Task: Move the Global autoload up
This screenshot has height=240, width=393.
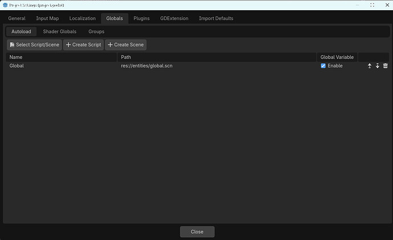Action: [370, 66]
